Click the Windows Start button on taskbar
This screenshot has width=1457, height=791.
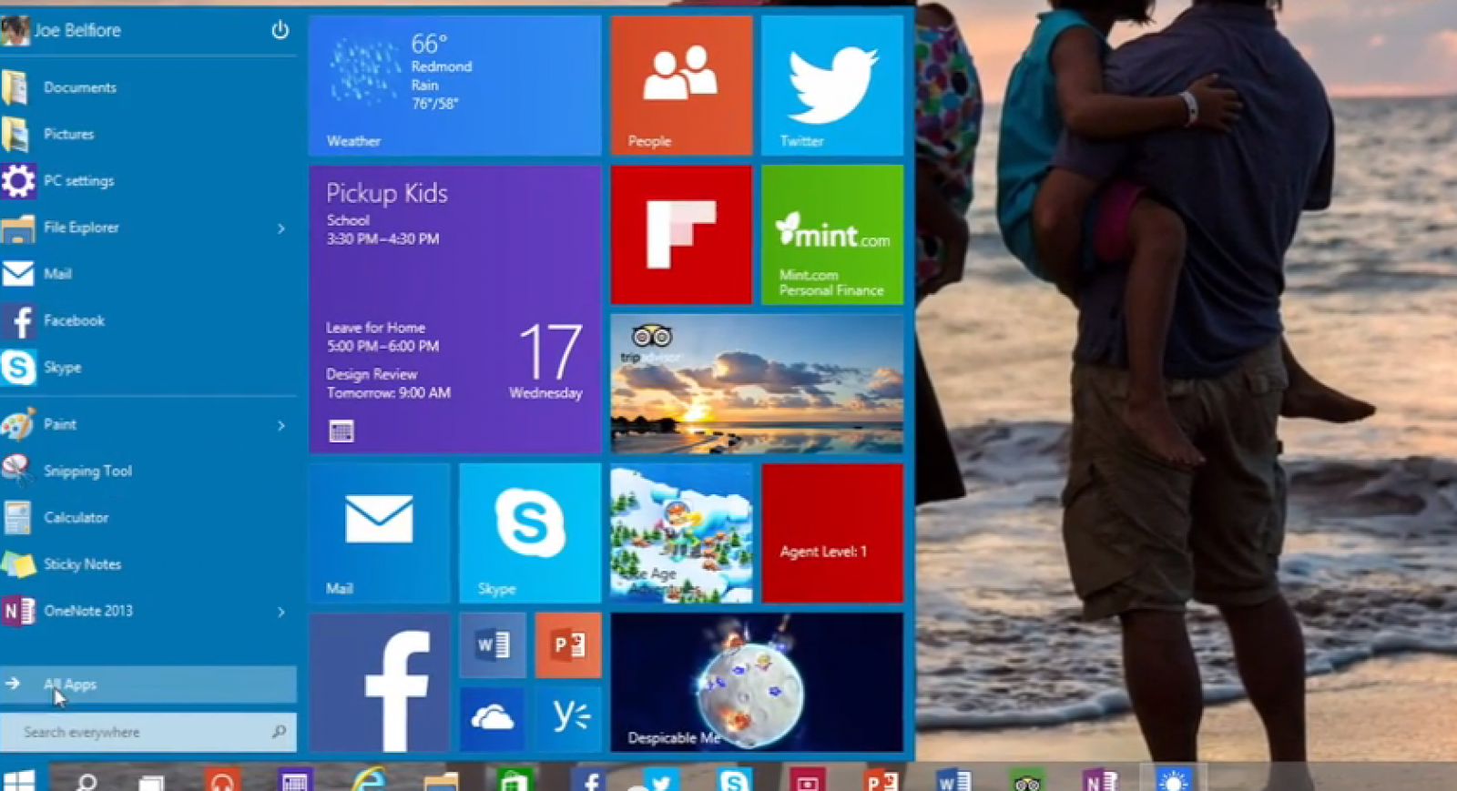coord(17,780)
